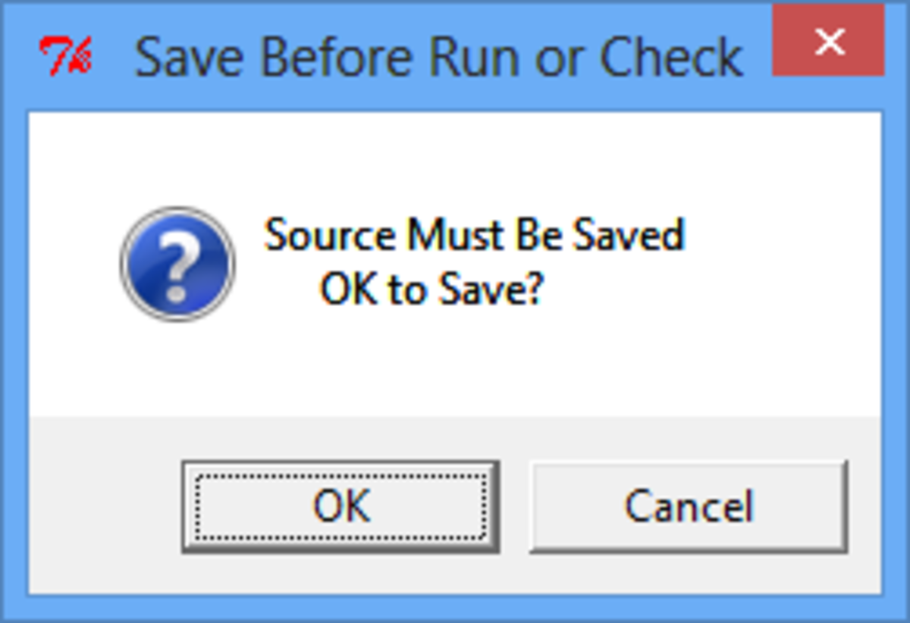Viewport: 910px width, 623px height.
Task: Close the Save Before Run dialog
Action: click(828, 42)
